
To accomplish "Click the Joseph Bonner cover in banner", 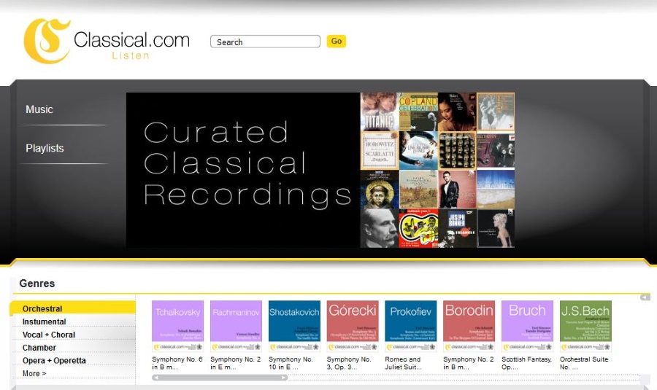I will pos(457,228).
